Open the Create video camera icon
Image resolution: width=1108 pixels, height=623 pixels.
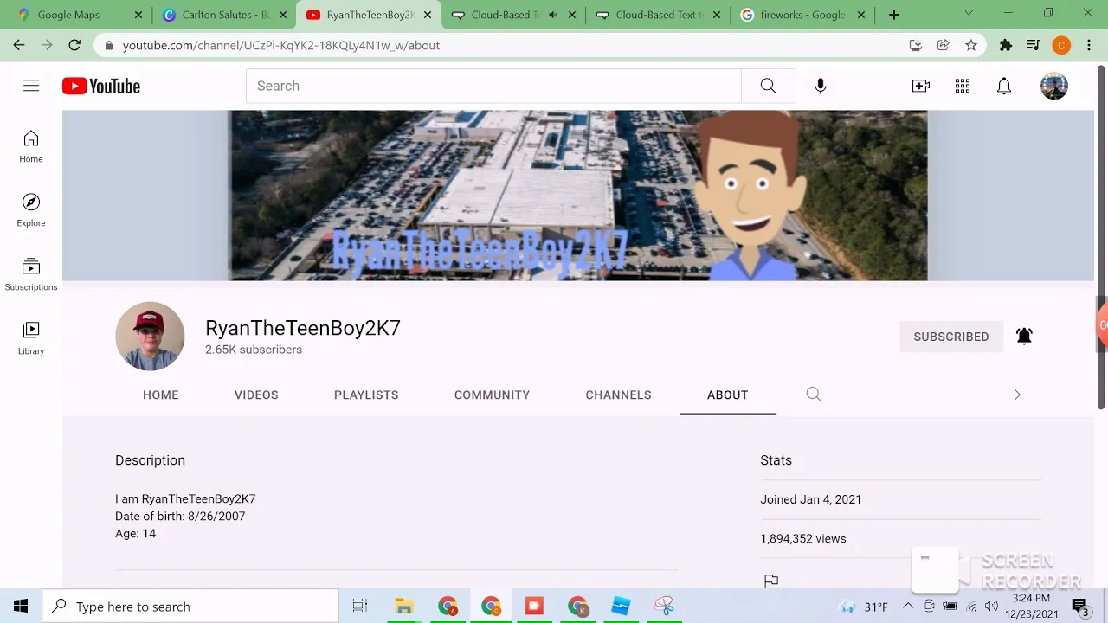pos(920,86)
